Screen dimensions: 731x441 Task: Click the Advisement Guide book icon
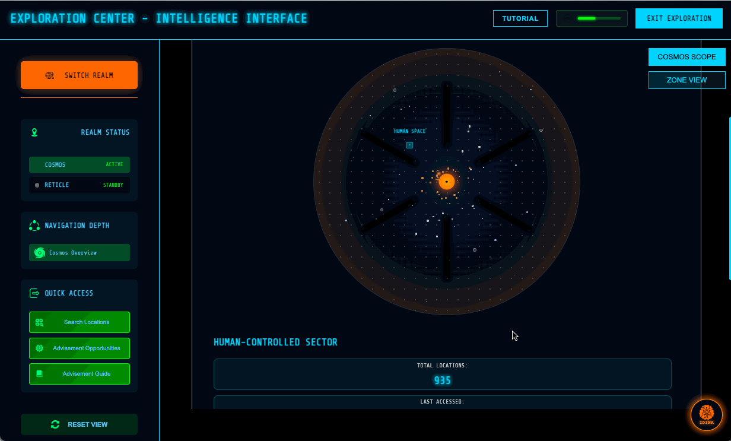[x=39, y=374]
